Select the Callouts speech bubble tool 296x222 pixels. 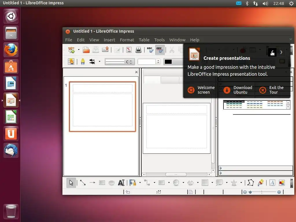(x=219, y=183)
